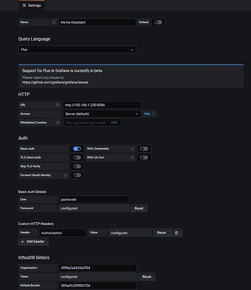Open the Query Language dropdown showing Flux
This screenshot has height=290, width=251.
77,49
